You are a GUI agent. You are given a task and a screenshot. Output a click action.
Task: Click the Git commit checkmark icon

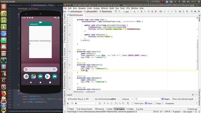point(168,12)
